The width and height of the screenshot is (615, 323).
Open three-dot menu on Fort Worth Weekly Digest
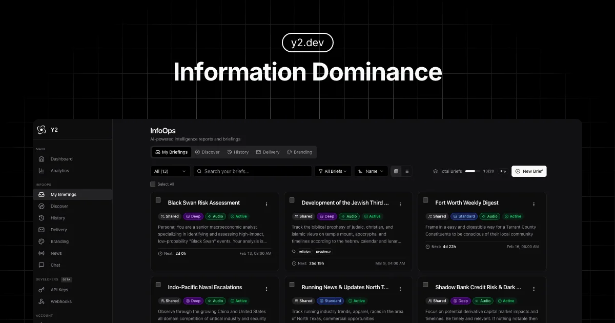click(534, 204)
